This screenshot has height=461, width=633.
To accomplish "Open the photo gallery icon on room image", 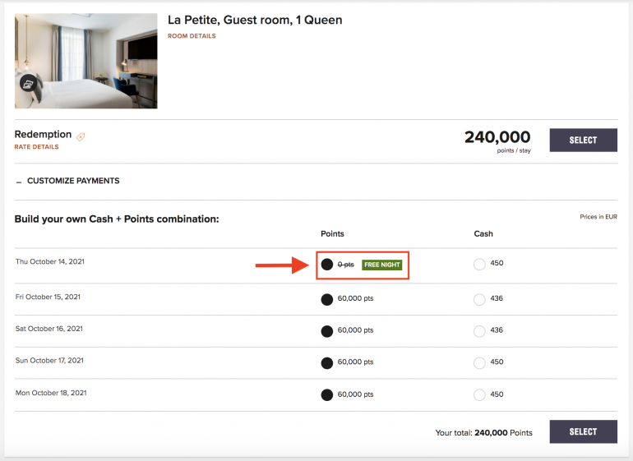I will (x=28, y=83).
